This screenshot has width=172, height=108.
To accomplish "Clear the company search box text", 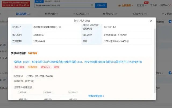I will click(x=92, y=5).
